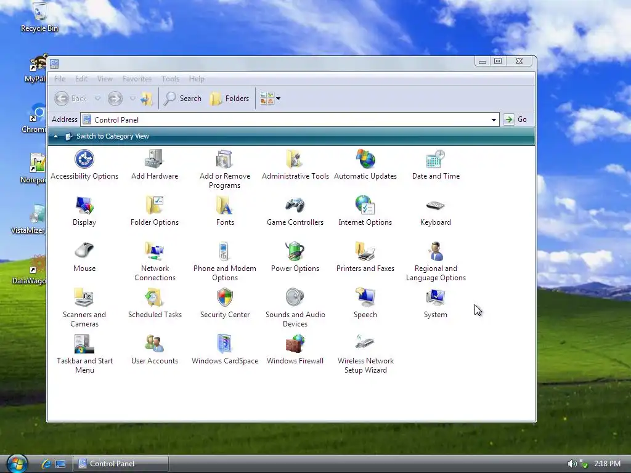The image size is (631, 473).
Task: Click the volume tray icon
Action: pos(572,464)
